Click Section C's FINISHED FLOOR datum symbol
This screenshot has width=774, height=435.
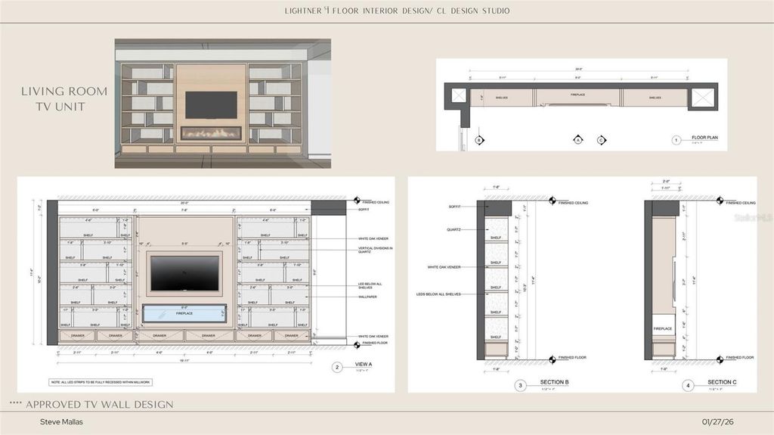720,359
